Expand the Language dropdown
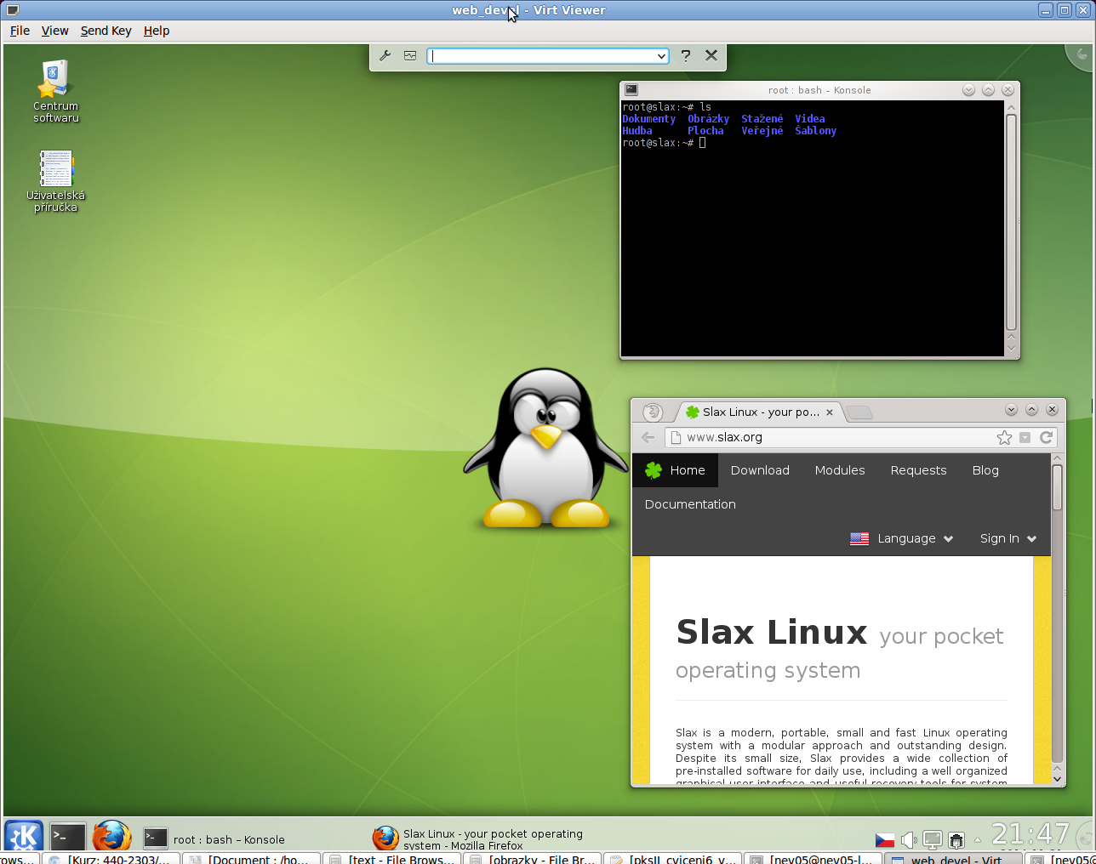 [x=915, y=538]
